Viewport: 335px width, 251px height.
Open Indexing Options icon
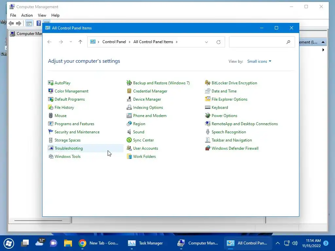129,107
